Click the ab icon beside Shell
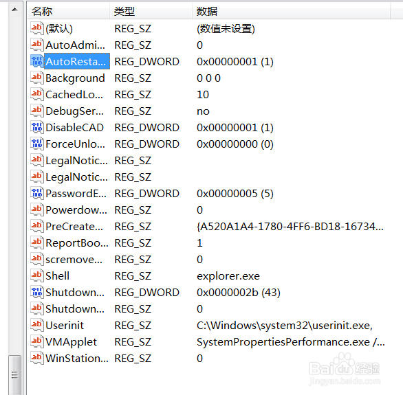 pos(36,275)
